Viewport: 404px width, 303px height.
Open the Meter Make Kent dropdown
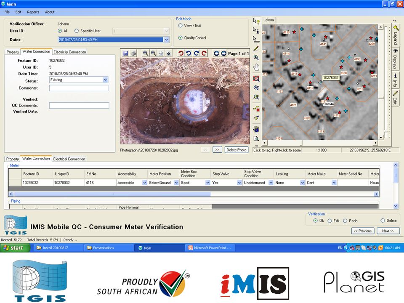click(334, 183)
